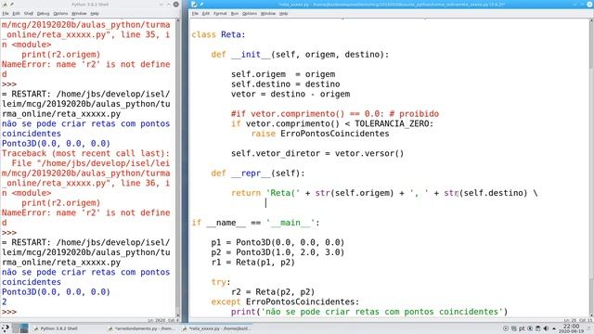Click 'def __init__(self, origem, destino):' line
The width and height of the screenshot is (594, 334).
pos(300,55)
